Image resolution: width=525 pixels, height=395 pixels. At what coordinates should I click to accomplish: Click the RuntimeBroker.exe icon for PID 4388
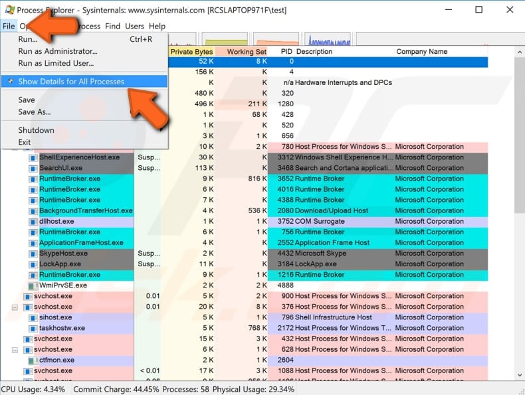tap(33, 200)
